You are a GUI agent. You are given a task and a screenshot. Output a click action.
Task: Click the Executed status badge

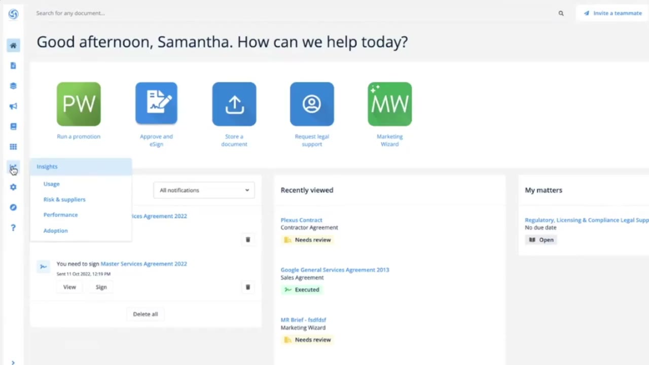302,289
